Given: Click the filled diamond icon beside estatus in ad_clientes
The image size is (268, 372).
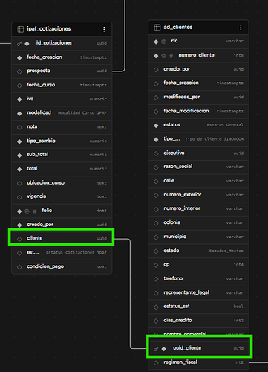Looking at the screenshot, I should pyautogui.click(x=156, y=126).
